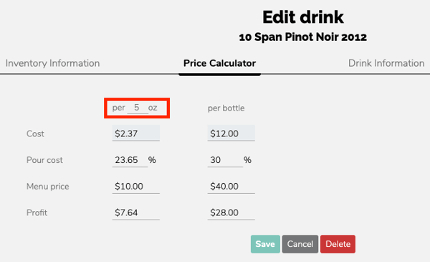The image size is (430, 262).
Task: Edit the 23.65 pour cost percentage
Action: pos(130,159)
